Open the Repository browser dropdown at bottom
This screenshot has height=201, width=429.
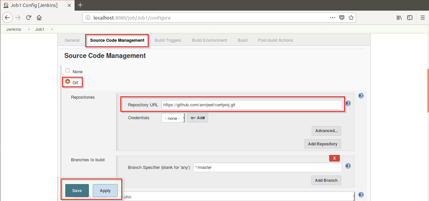[x=236, y=196]
